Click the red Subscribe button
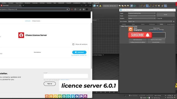The image size is (177, 99). 140,35
